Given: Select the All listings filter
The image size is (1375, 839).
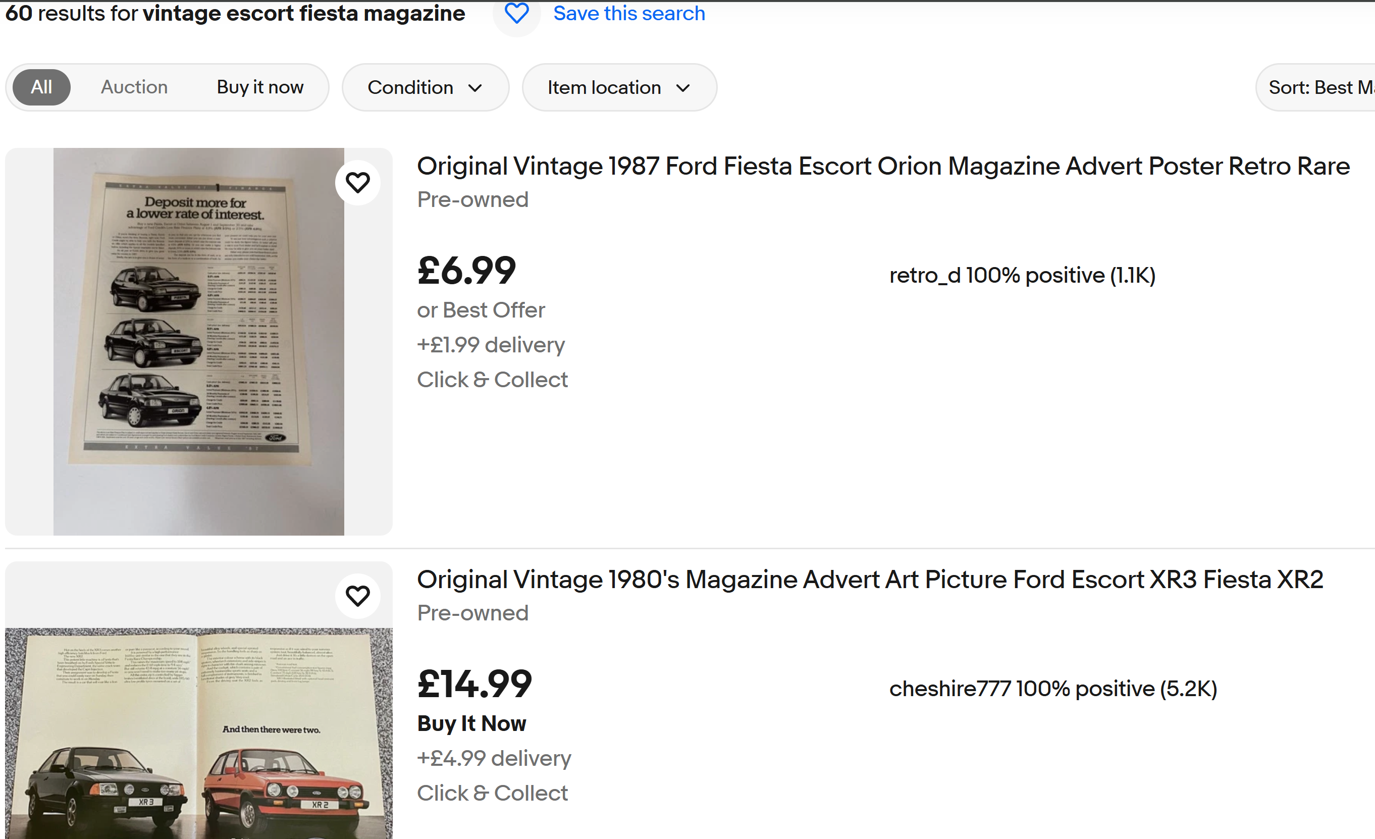Looking at the screenshot, I should [x=42, y=87].
